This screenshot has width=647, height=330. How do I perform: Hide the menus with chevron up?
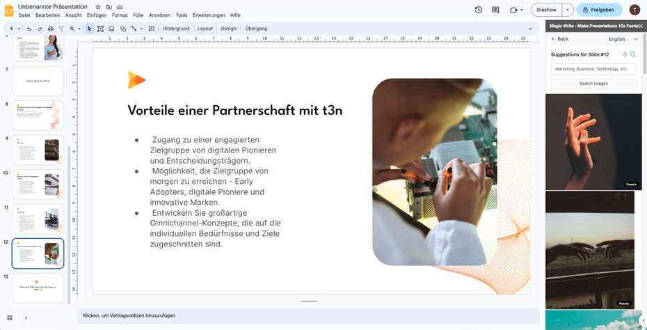click(x=530, y=29)
